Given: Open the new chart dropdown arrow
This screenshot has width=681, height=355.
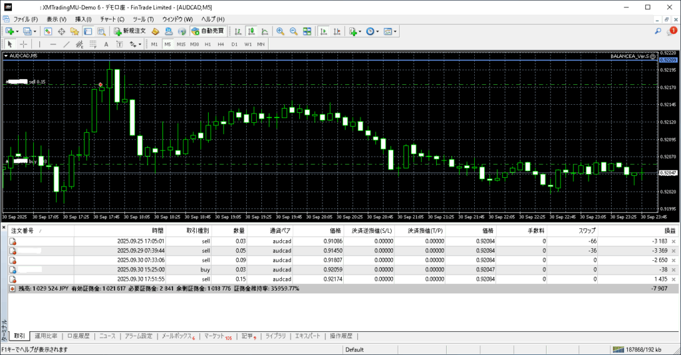Looking at the screenshot, I should [17, 31].
